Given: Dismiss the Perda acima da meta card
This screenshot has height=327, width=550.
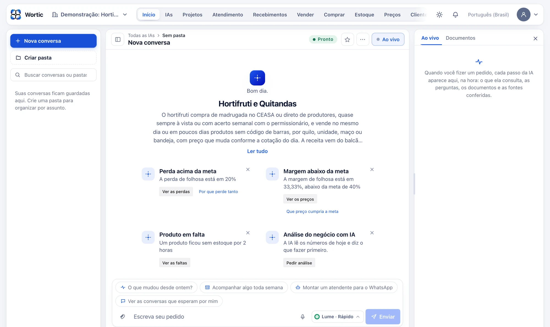Looking at the screenshot, I should [248, 170].
